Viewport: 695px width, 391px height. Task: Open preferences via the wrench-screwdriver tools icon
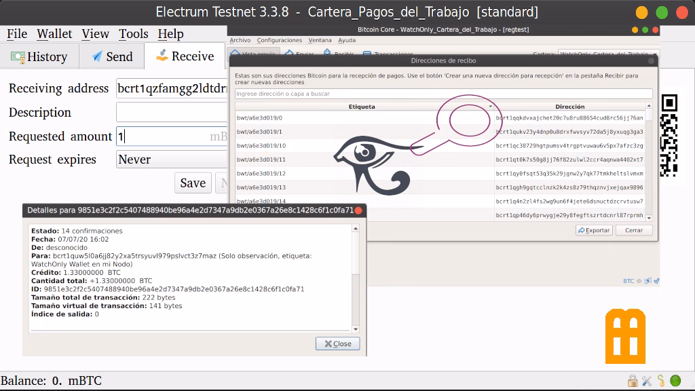[x=647, y=381]
